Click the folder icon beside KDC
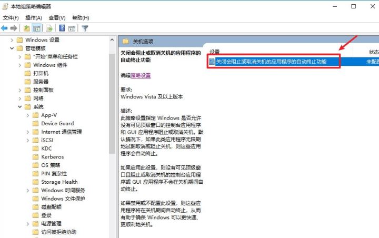Viewport: 379px width, 238px height. coord(36,148)
